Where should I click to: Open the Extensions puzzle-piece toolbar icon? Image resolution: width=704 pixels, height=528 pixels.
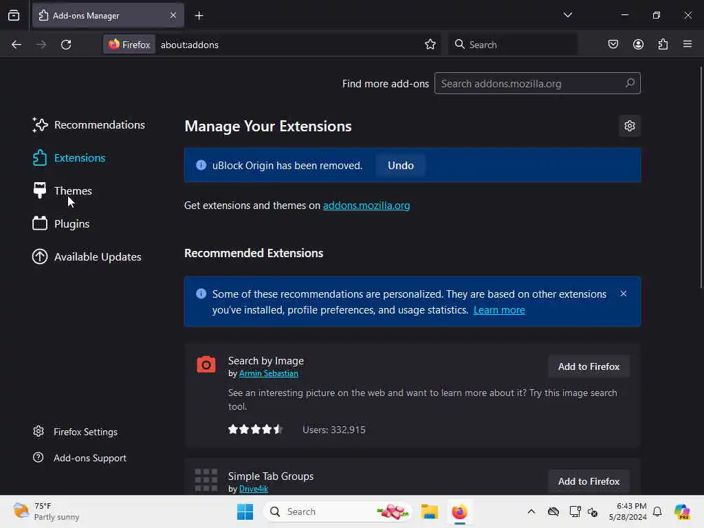click(663, 45)
